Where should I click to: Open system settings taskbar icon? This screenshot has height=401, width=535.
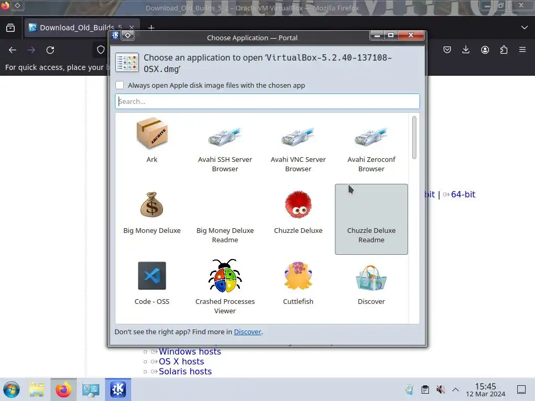click(90, 390)
